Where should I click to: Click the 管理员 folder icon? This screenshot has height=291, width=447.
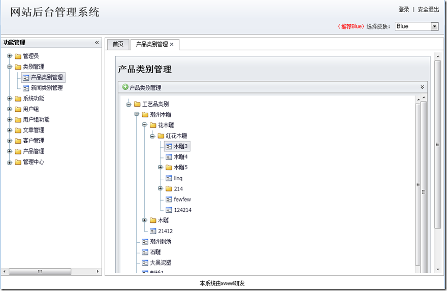(x=18, y=56)
